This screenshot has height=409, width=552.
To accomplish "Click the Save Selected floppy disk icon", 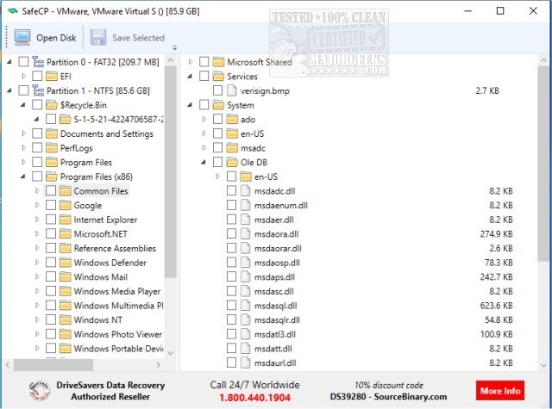I will click(x=98, y=37).
